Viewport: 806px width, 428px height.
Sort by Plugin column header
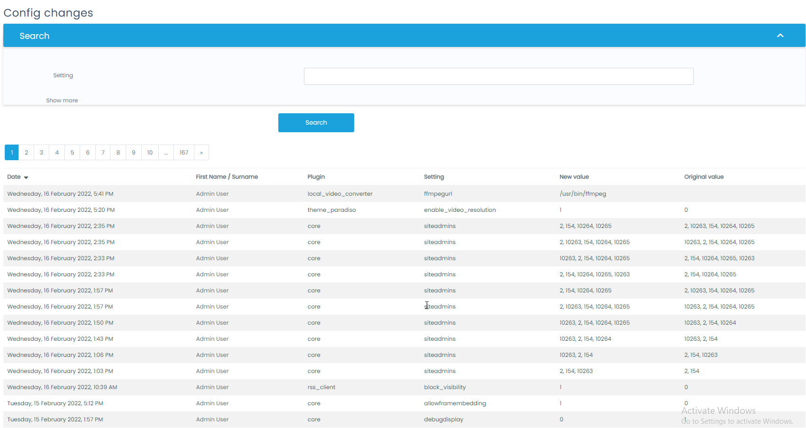[316, 177]
